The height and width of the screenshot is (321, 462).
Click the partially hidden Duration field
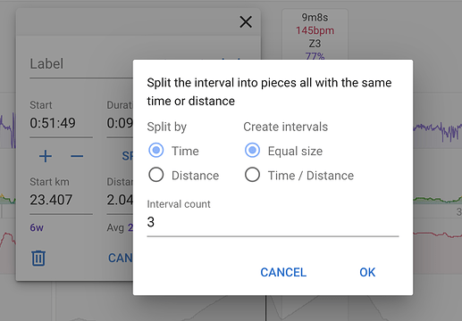120,123
